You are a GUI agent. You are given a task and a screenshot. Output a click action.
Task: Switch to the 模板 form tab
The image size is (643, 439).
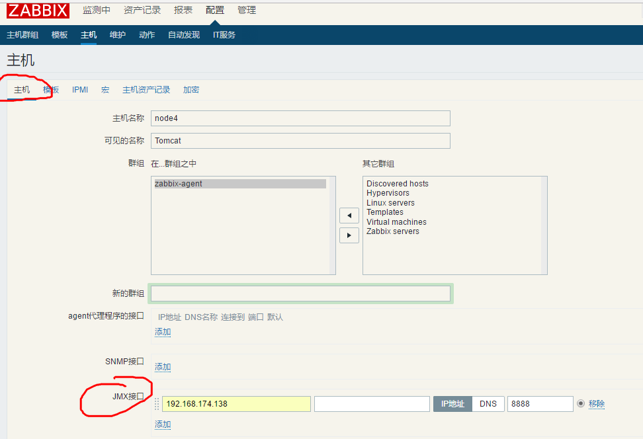tap(51, 90)
